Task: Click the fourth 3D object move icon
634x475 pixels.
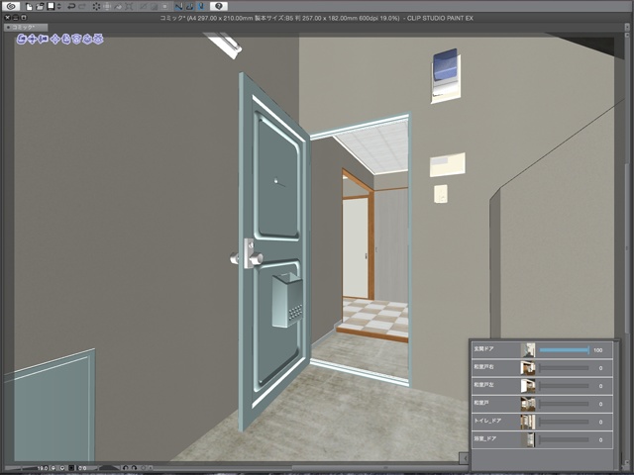Action: pyautogui.click(x=55, y=40)
